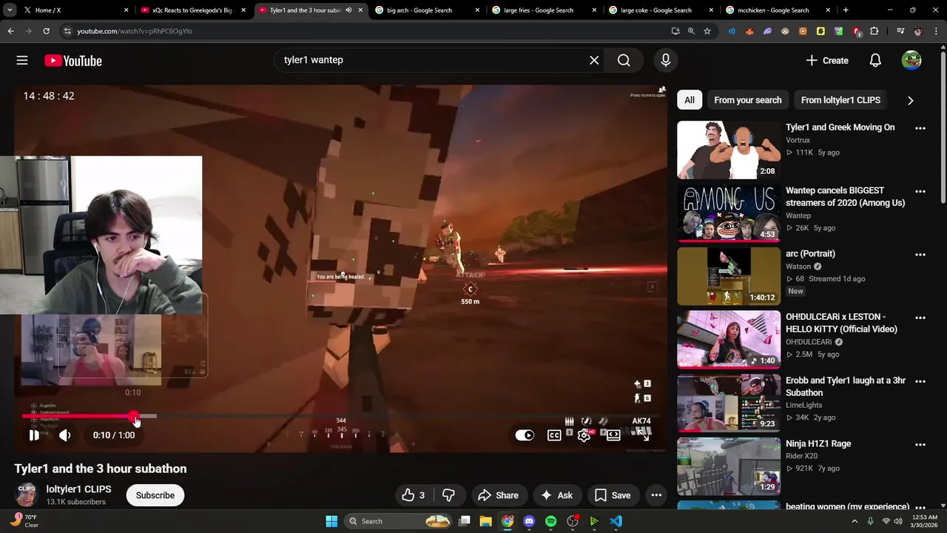
Task: Go to YouTube home via logo
Action: click(x=73, y=61)
